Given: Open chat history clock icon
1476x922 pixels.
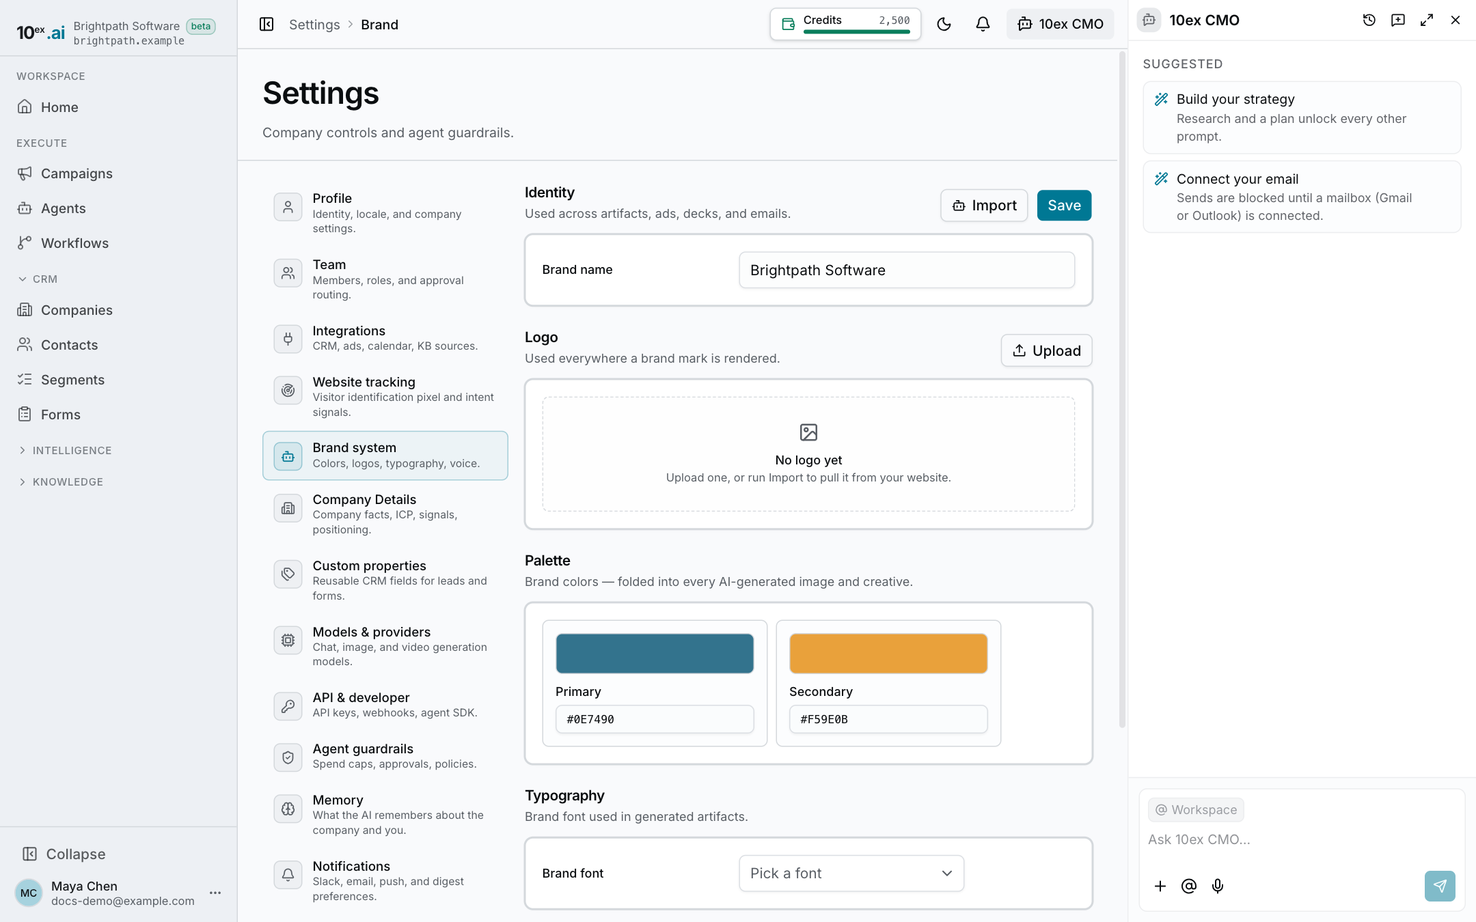Looking at the screenshot, I should (1369, 20).
